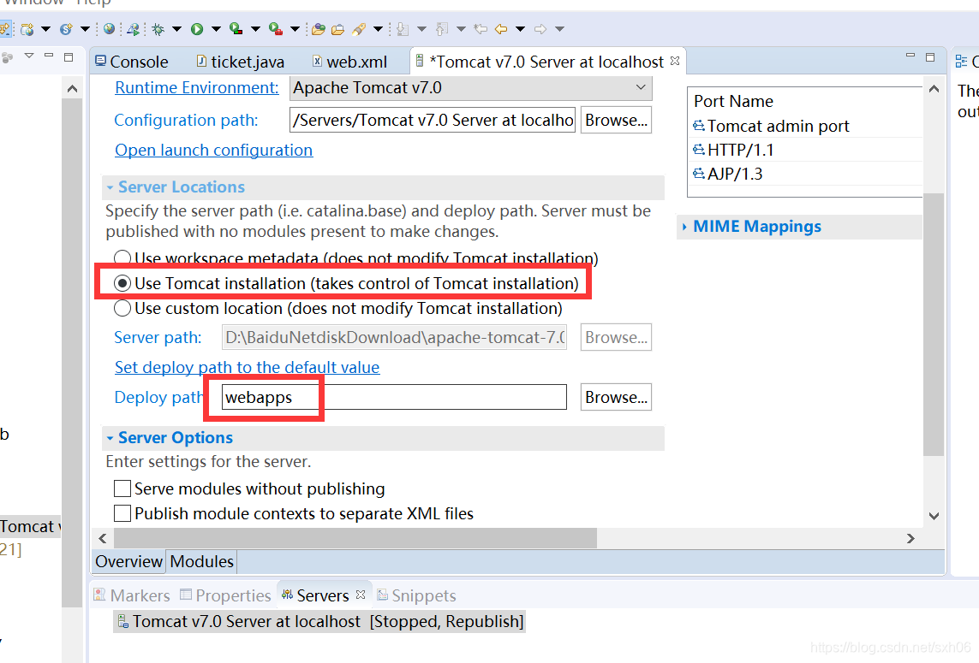Click Browse next to Deploy path
The width and height of the screenshot is (979, 663).
pyautogui.click(x=616, y=397)
